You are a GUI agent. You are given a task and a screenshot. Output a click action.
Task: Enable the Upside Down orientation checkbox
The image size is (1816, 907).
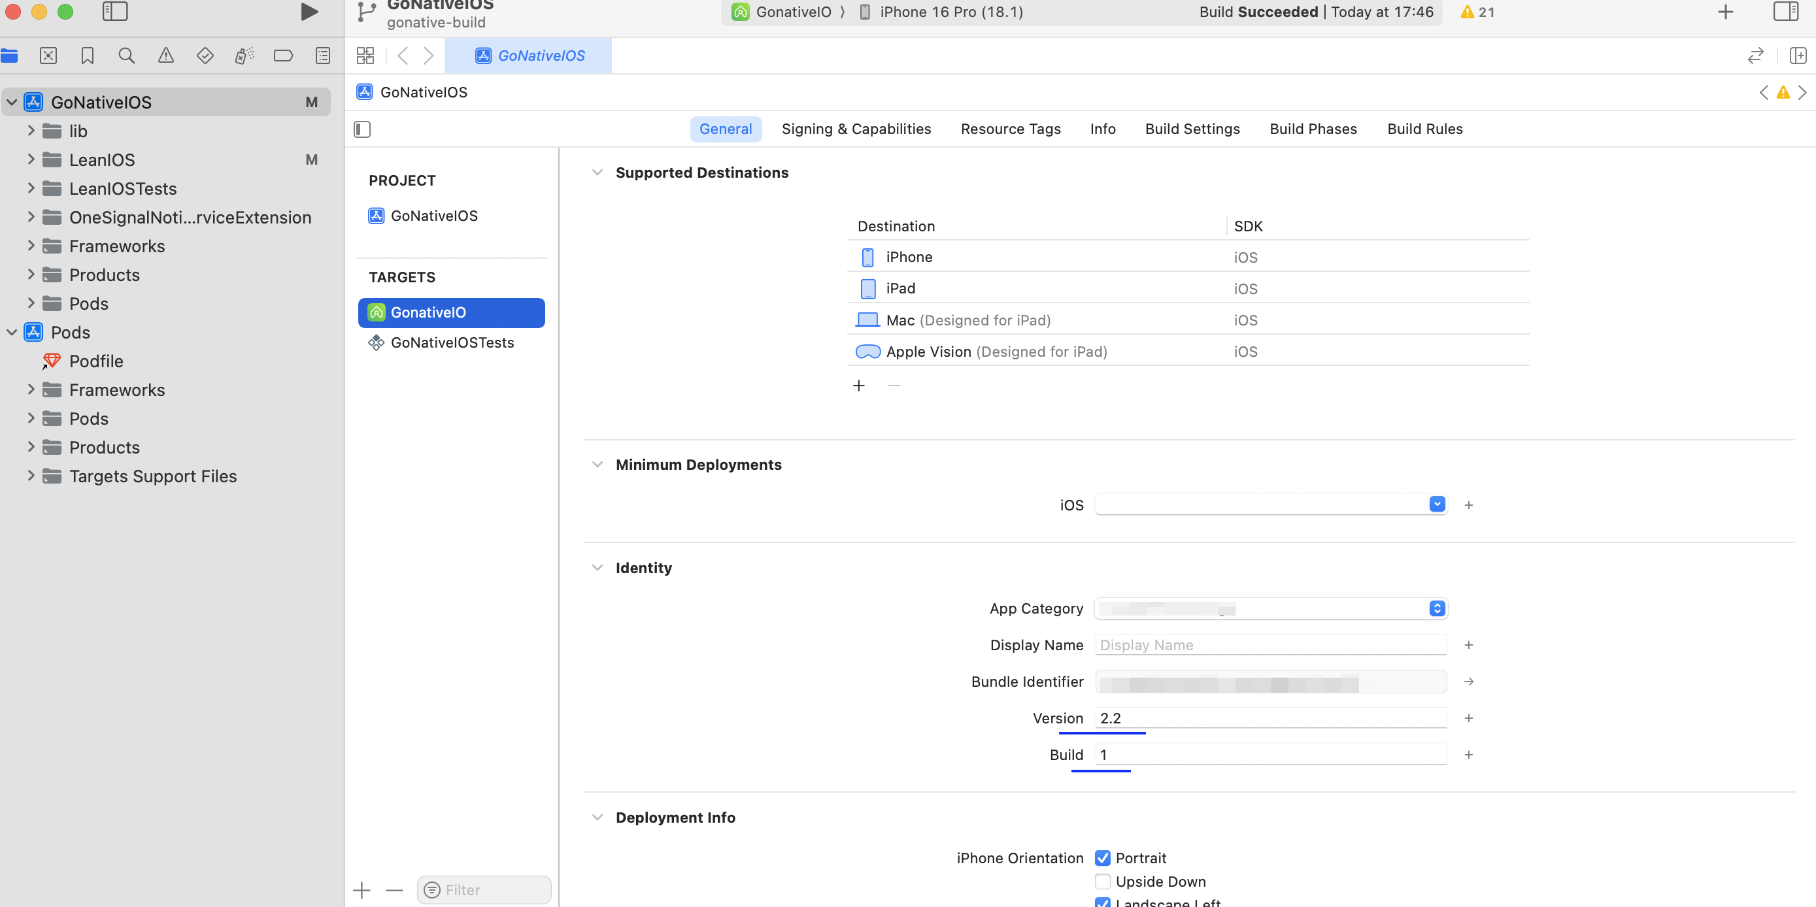tap(1103, 881)
